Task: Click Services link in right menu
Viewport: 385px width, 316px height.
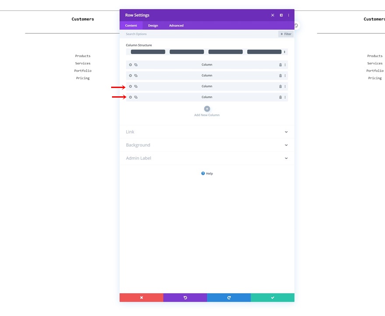Action: (374, 63)
